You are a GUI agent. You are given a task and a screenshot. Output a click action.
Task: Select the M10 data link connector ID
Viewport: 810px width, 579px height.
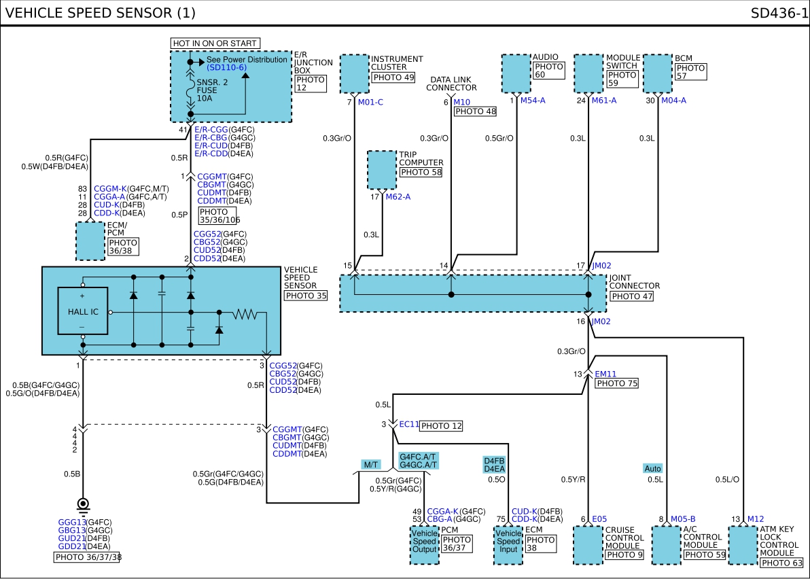tap(462, 102)
